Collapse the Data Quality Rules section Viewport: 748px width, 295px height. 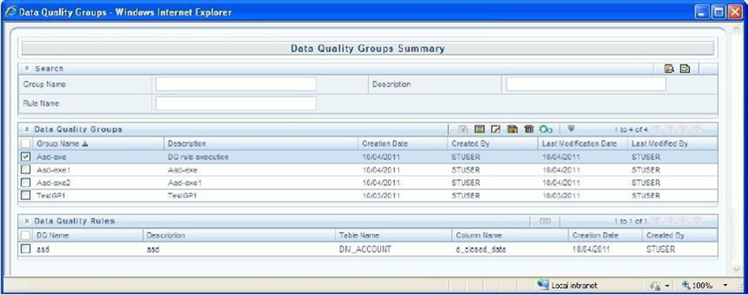[x=27, y=221]
